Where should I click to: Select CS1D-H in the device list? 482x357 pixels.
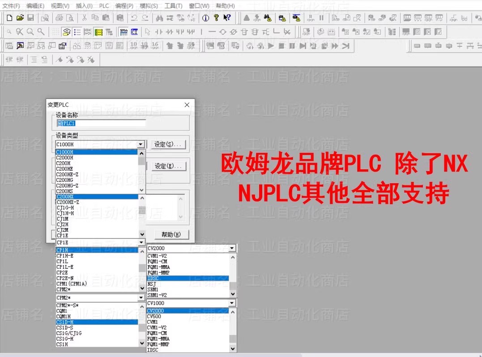pyautogui.click(x=97, y=322)
